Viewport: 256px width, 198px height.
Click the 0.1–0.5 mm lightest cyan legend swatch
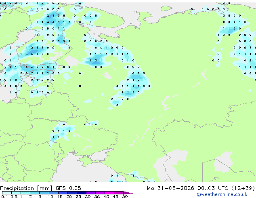(7, 193)
